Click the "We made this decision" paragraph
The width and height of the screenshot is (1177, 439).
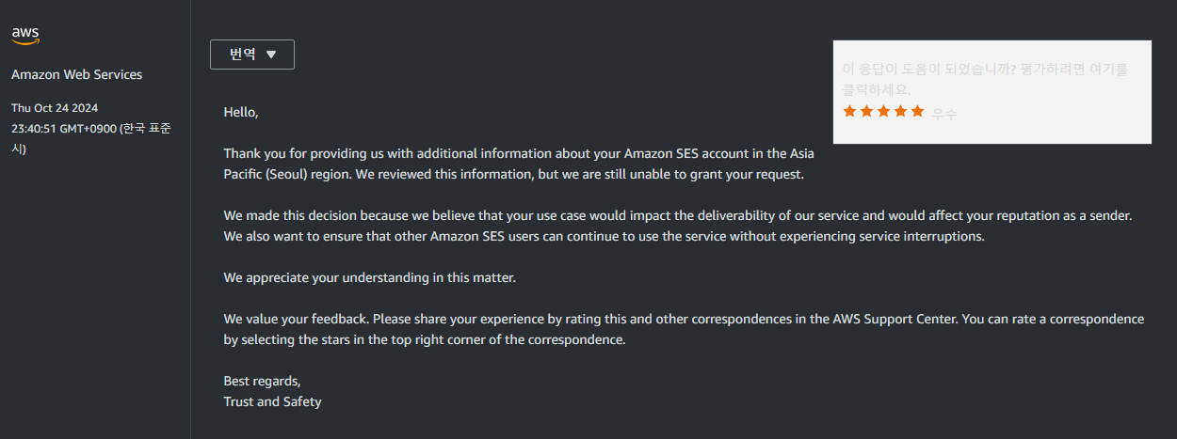[x=677, y=226]
